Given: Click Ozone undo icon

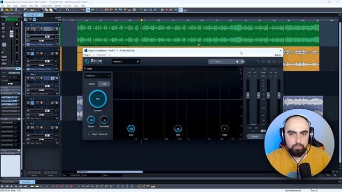Looking at the screenshot, I should (x=258, y=62).
